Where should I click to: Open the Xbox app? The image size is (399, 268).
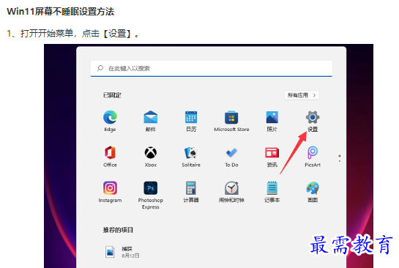tap(151, 156)
